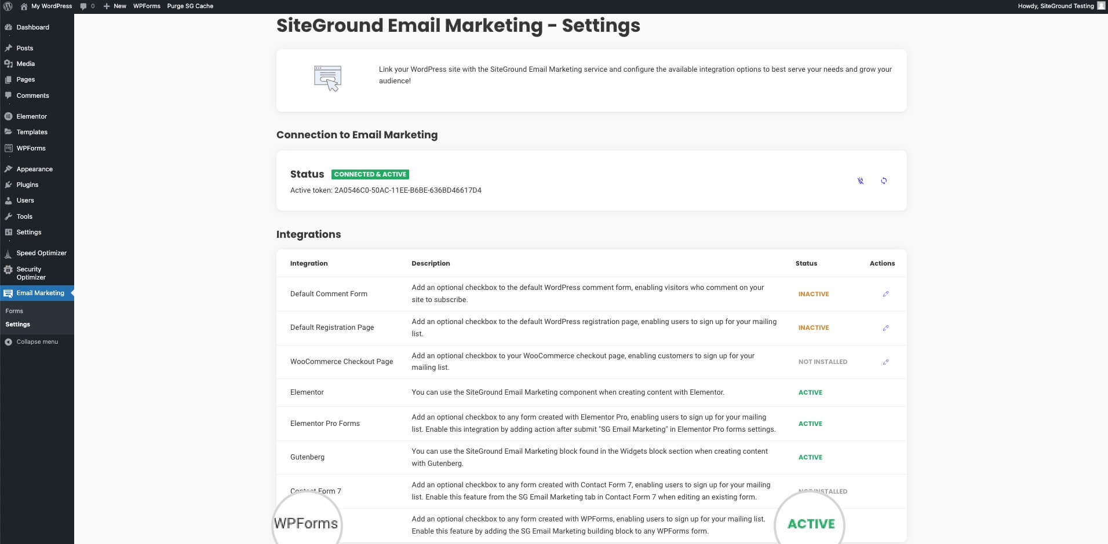Image resolution: width=1108 pixels, height=544 pixels.
Task: Click the Elementor icon in sidebar
Action: tap(8, 116)
